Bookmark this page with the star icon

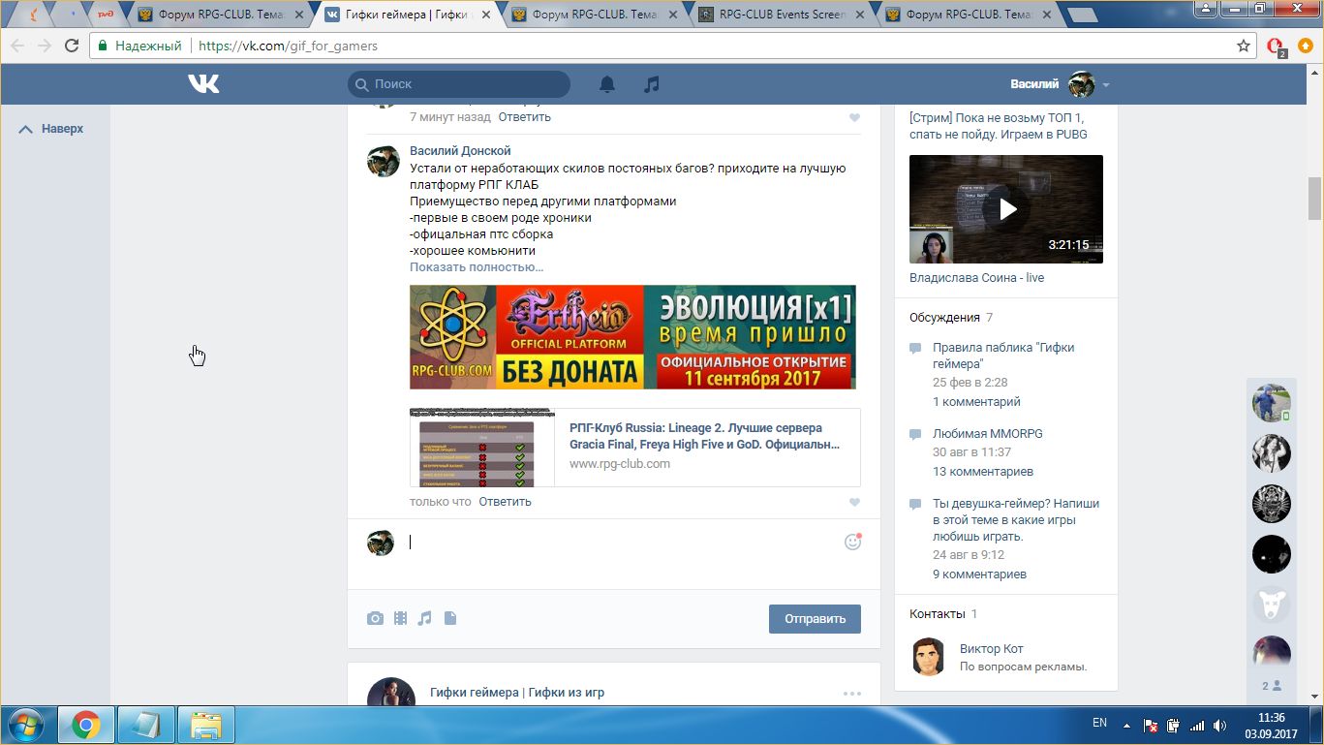pyautogui.click(x=1244, y=46)
